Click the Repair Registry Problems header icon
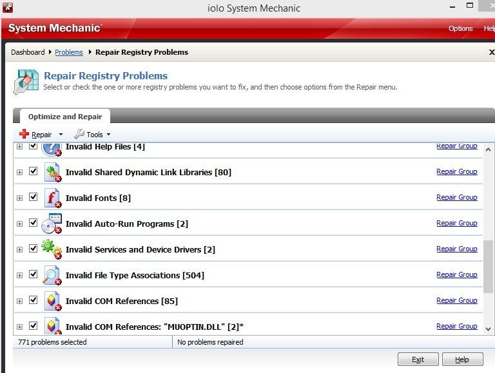This screenshot has width=495, height=373. click(x=26, y=82)
